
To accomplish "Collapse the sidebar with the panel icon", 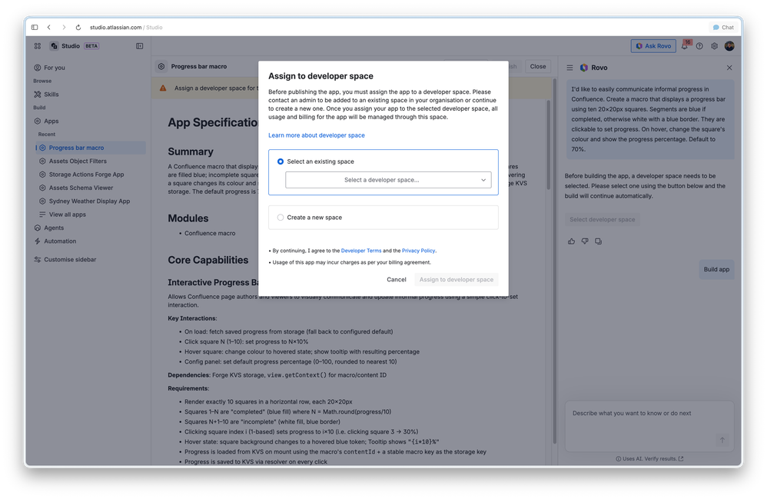I will pyautogui.click(x=139, y=46).
